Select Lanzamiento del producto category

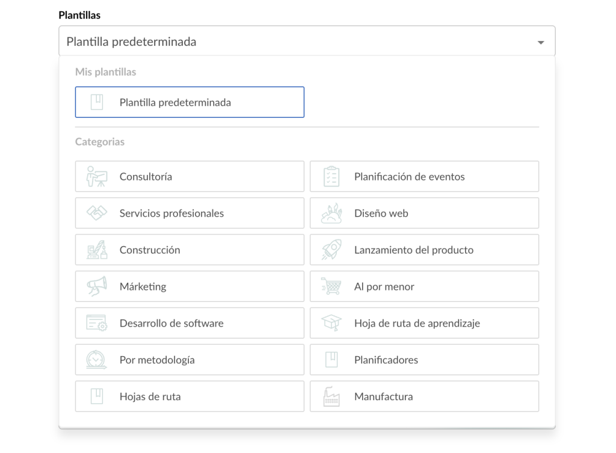tap(424, 250)
